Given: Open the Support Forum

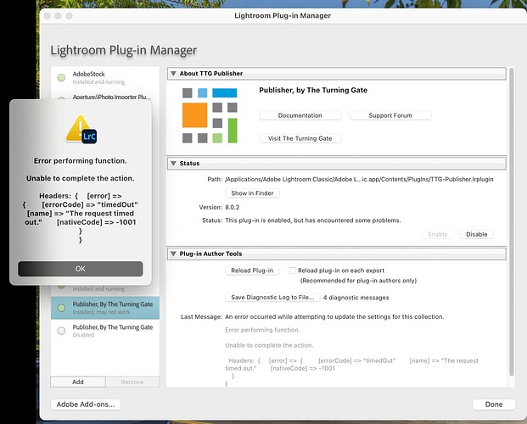Looking at the screenshot, I should [390, 115].
